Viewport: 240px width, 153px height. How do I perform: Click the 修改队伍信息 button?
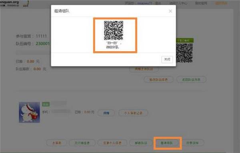pos(158,80)
